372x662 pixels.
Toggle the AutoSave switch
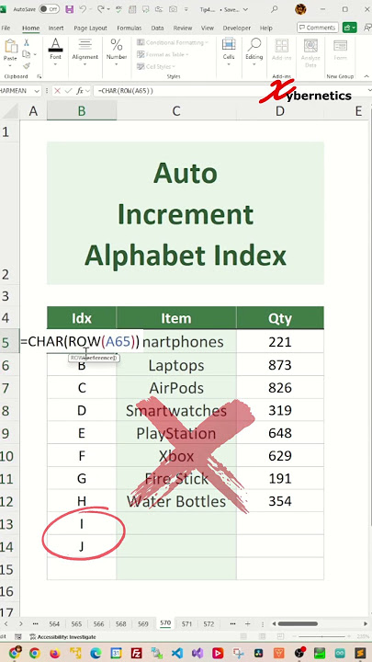click(x=50, y=9)
